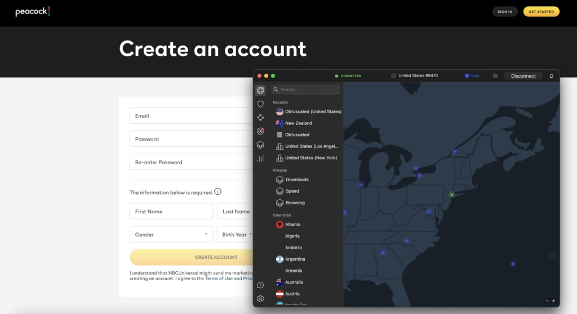
Task: Select the Obfuscated recent entry
Action: [x=292, y=134]
